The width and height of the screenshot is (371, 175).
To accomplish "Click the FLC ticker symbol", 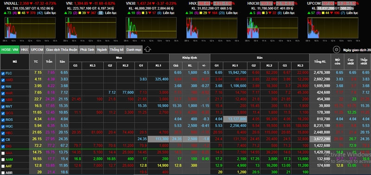I will [8, 73].
